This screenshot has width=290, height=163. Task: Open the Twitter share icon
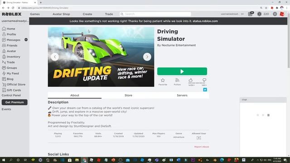click(x=205, y=90)
